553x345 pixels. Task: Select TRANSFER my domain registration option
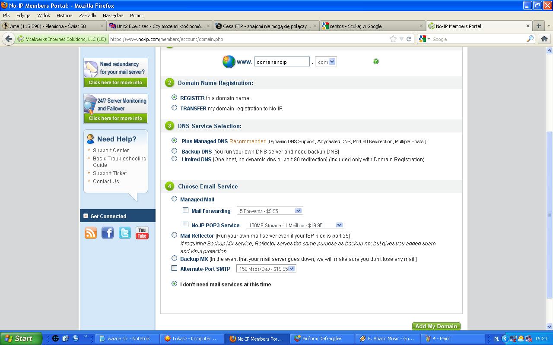click(175, 108)
